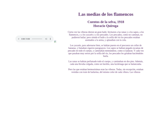Play the audio recording

point(19,39)
